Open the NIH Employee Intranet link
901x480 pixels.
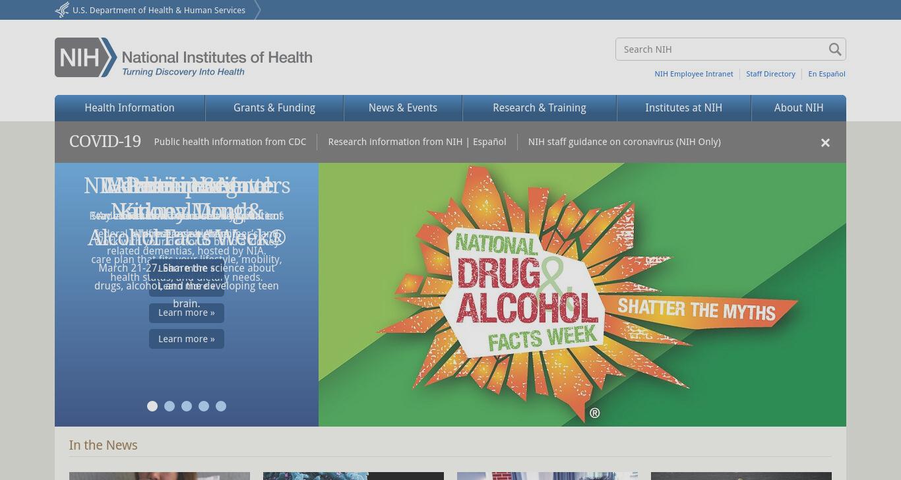(694, 74)
